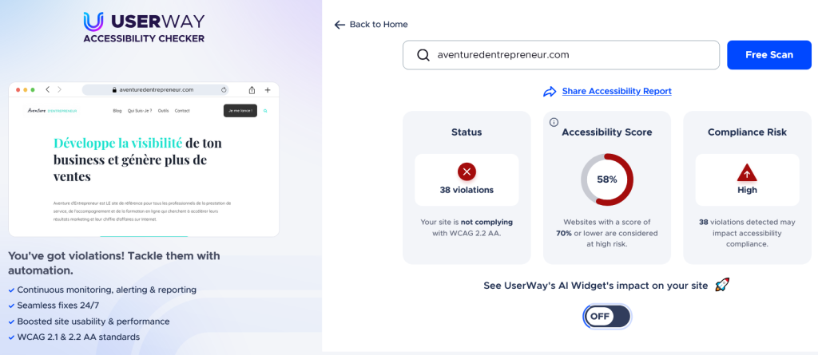The height and width of the screenshot is (355, 818).
Task: Click the share arrow icon
Action: (550, 92)
